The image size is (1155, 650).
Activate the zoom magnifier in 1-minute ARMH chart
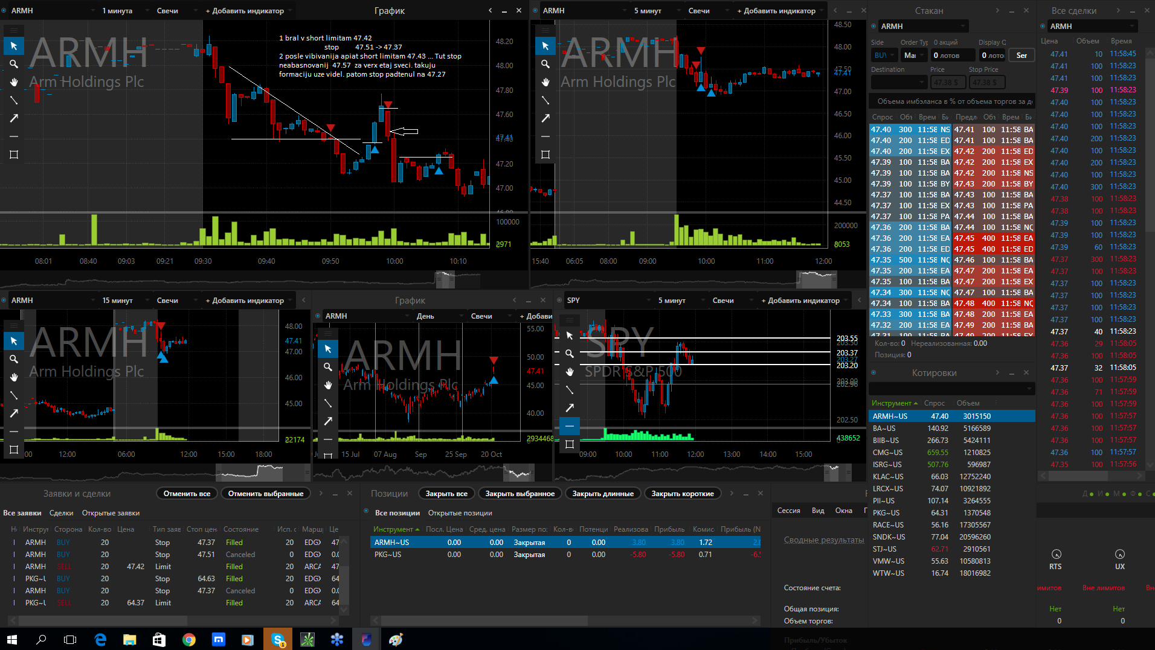point(13,64)
